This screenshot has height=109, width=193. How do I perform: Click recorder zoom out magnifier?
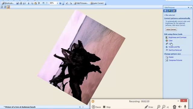coord(163,107)
